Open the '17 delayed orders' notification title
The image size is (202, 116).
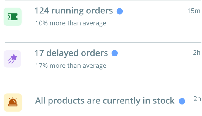[71, 53]
